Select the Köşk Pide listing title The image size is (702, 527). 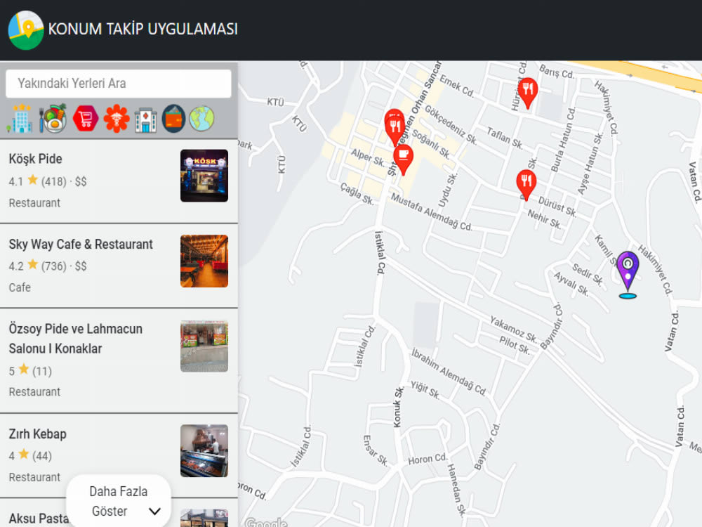click(35, 159)
